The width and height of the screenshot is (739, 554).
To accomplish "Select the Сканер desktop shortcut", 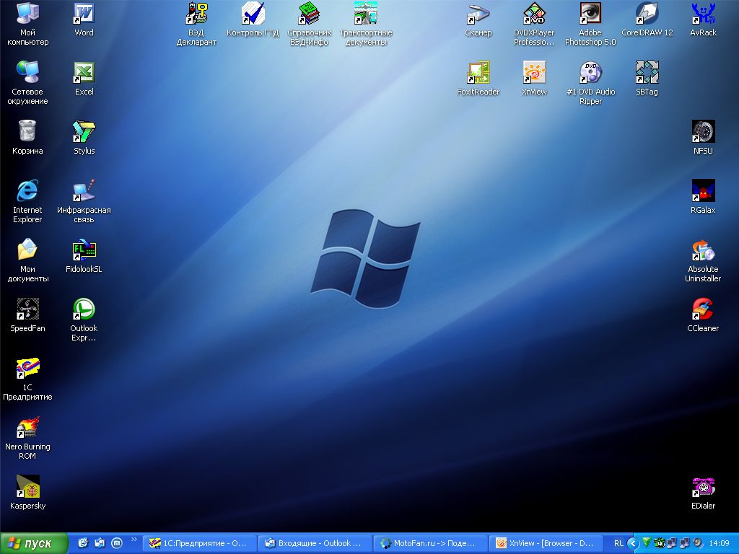I will pyautogui.click(x=478, y=19).
